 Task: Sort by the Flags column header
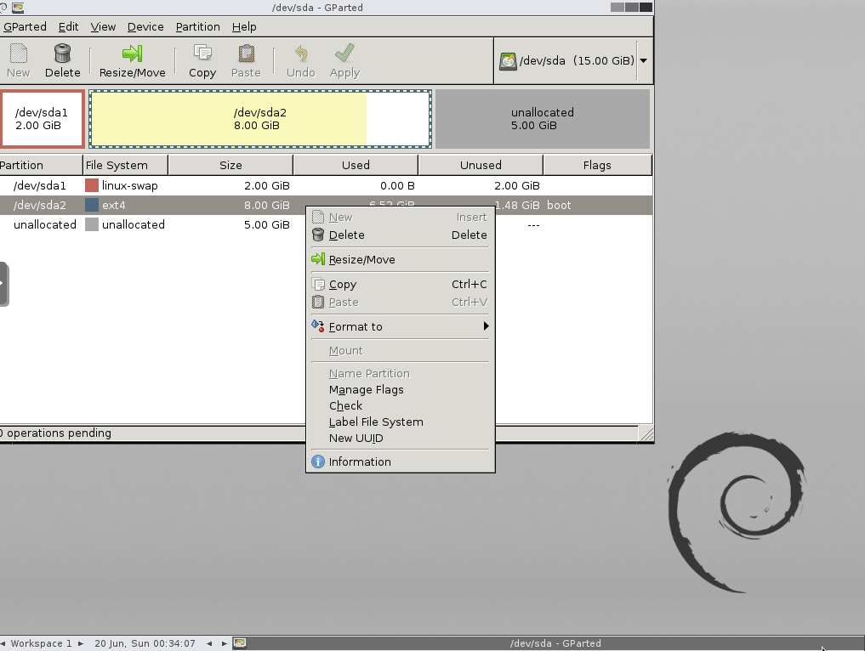tap(597, 166)
